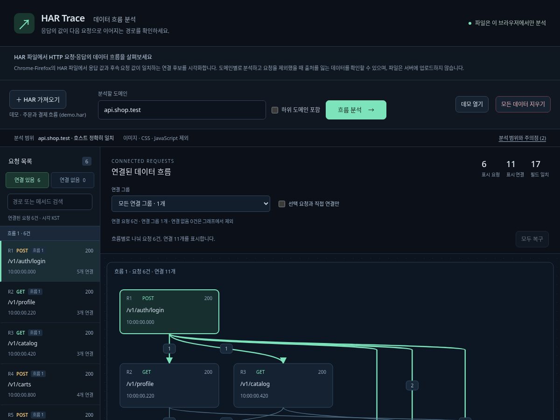The width and height of the screenshot is (560, 420).
Task: Click the 데모 열기 button
Action: [472, 104]
